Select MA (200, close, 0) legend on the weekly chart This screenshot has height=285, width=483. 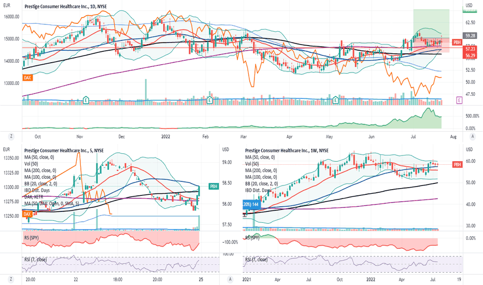[261, 170]
